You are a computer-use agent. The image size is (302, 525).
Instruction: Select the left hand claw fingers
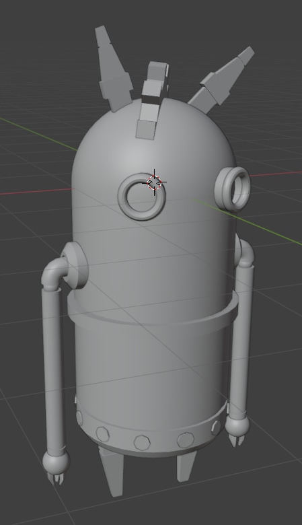tap(56, 479)
